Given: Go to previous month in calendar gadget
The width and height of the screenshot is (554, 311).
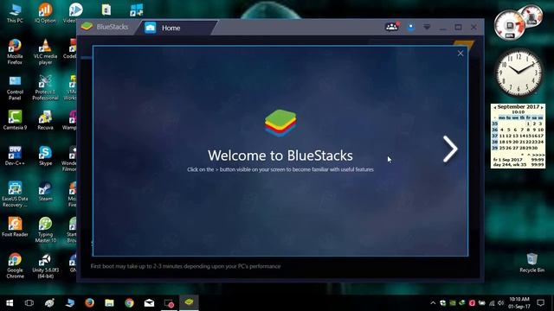Looking at the screenshot, I should [495, 107].
